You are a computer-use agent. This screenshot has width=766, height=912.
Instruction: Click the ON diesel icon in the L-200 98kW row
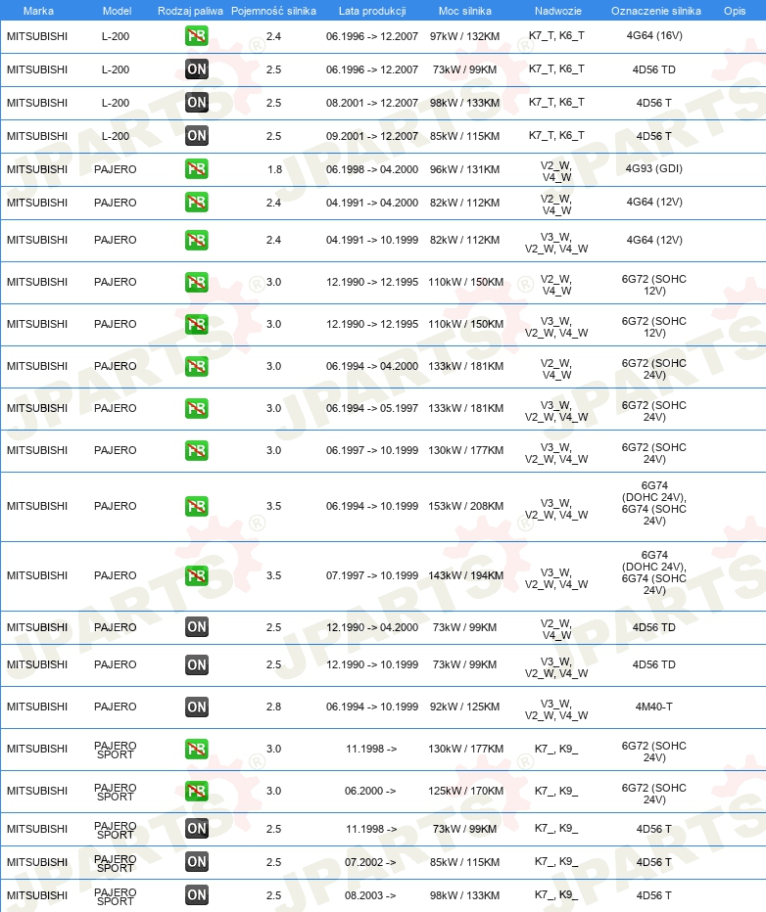(x=197, y=103)
